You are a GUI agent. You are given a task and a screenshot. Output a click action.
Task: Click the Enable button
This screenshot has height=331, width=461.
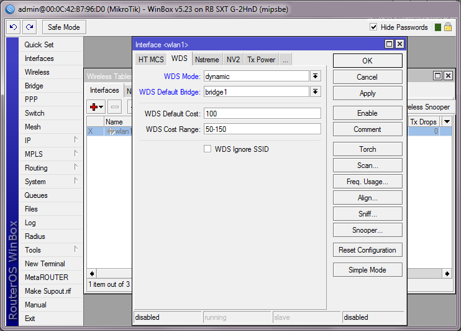(368, 113)
